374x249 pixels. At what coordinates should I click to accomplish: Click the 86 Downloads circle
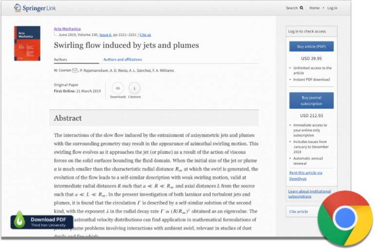pos(118,88)
